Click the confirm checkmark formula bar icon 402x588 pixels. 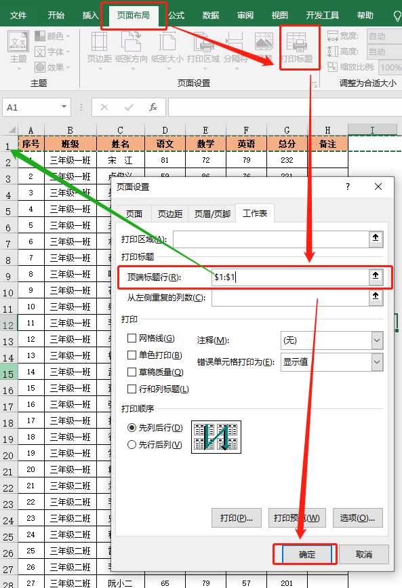point(129,108)
